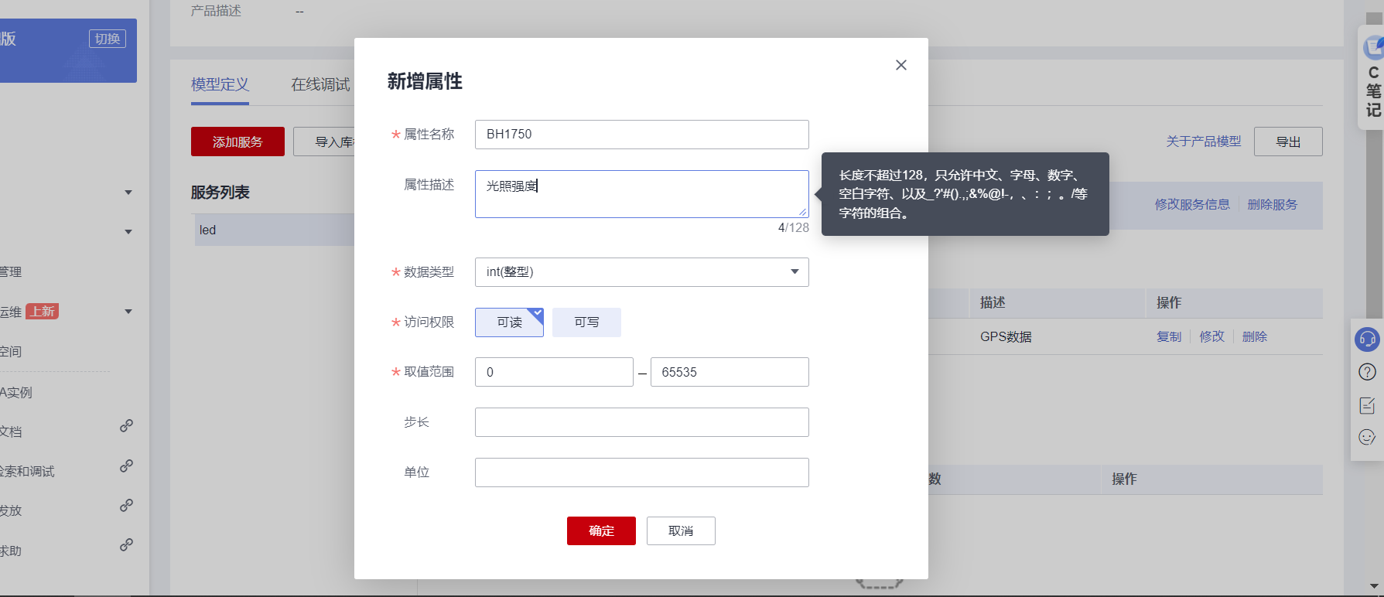Open the external link icon beside 索和调试

pyautogui.click(x=126, y=466)
